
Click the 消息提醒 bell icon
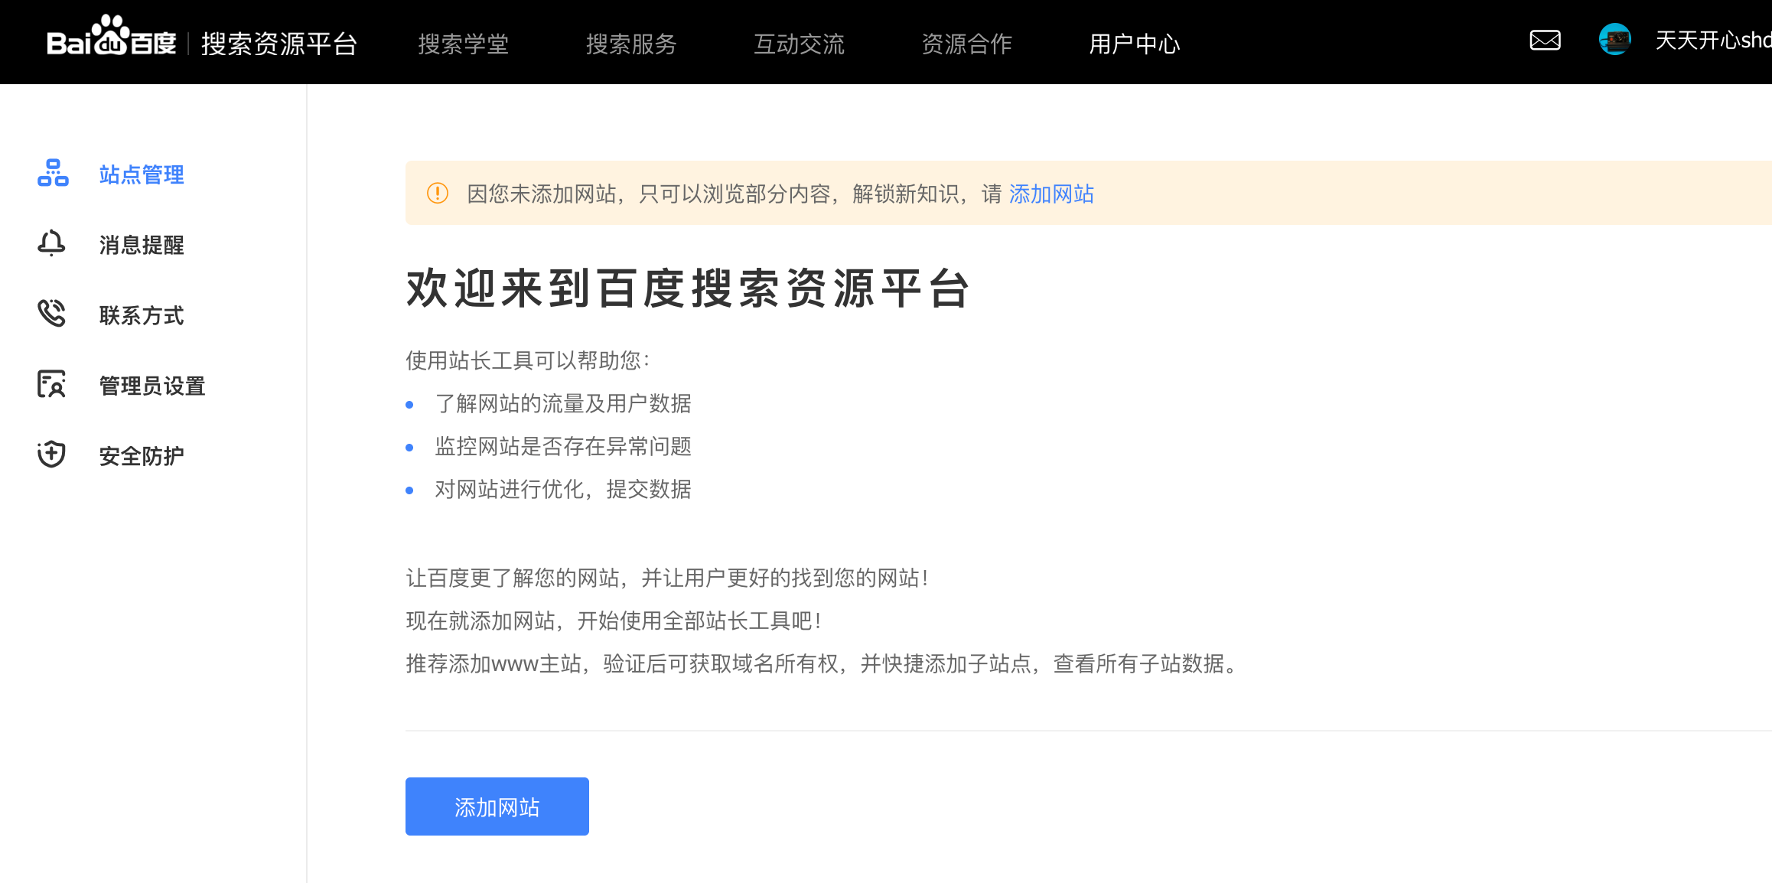(x=51, y=243)
